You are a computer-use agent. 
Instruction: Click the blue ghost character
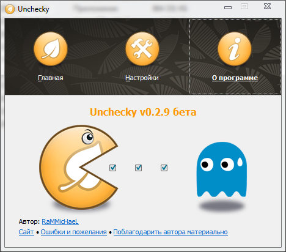(x=222, y=169)
